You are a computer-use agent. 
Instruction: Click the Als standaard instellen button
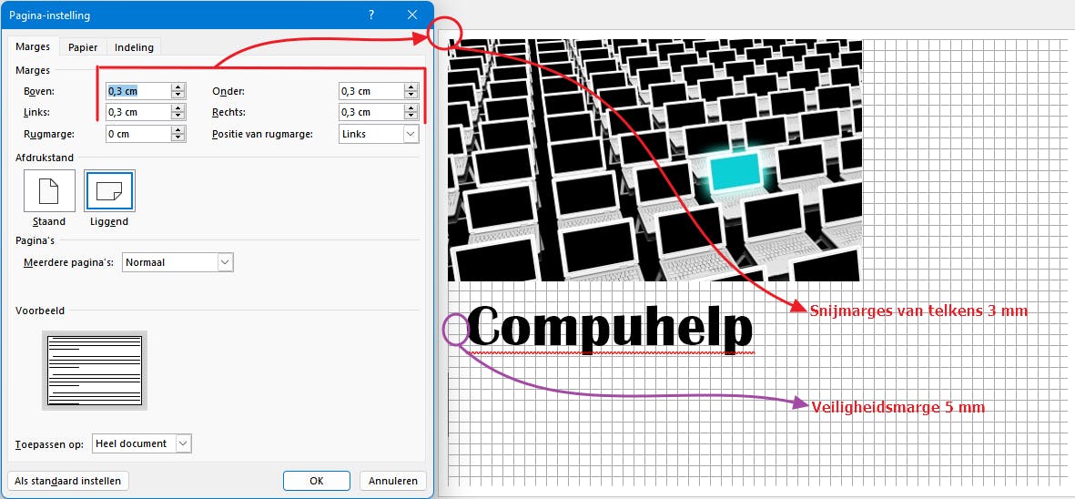(x=68, y=481)
